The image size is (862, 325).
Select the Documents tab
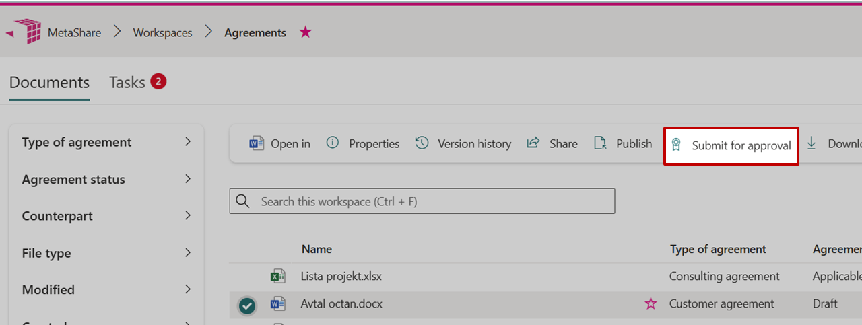[x=49, y=83]
